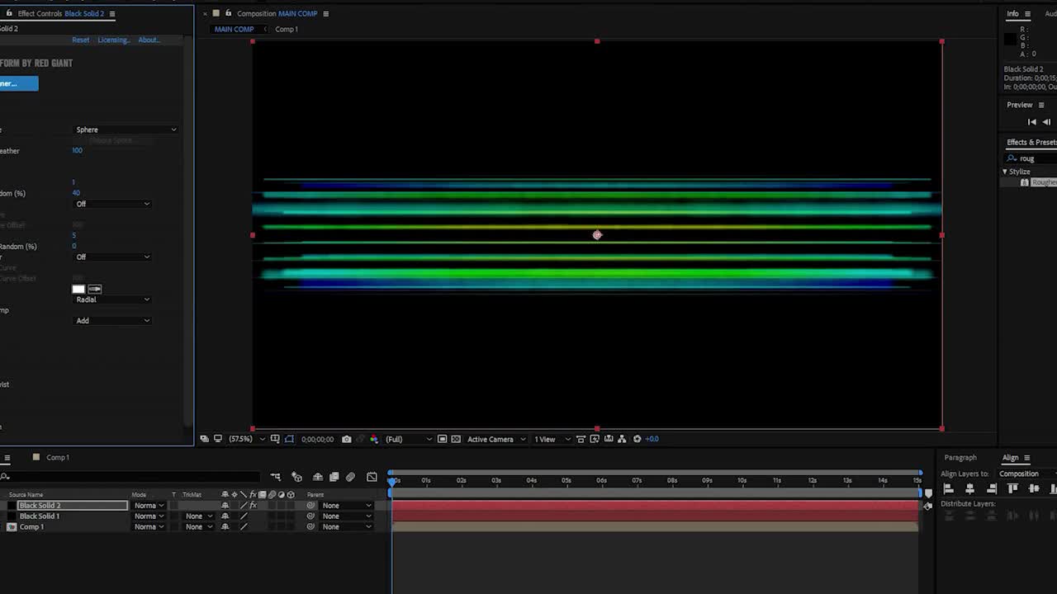Go to first frame in Preview panel
The height and width of the screenshot is (594, 1057).
pyautogui.click(x=1031, y=122)
